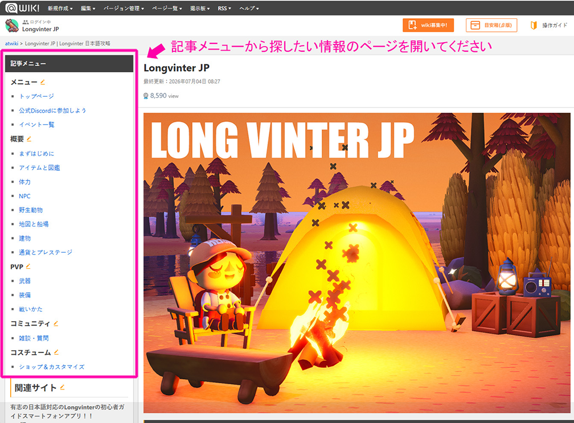The width and height of the screenshot is (574, 423).
Task: Open the ページ一覧 dropdown menu
Action: (x=167, y=8)
